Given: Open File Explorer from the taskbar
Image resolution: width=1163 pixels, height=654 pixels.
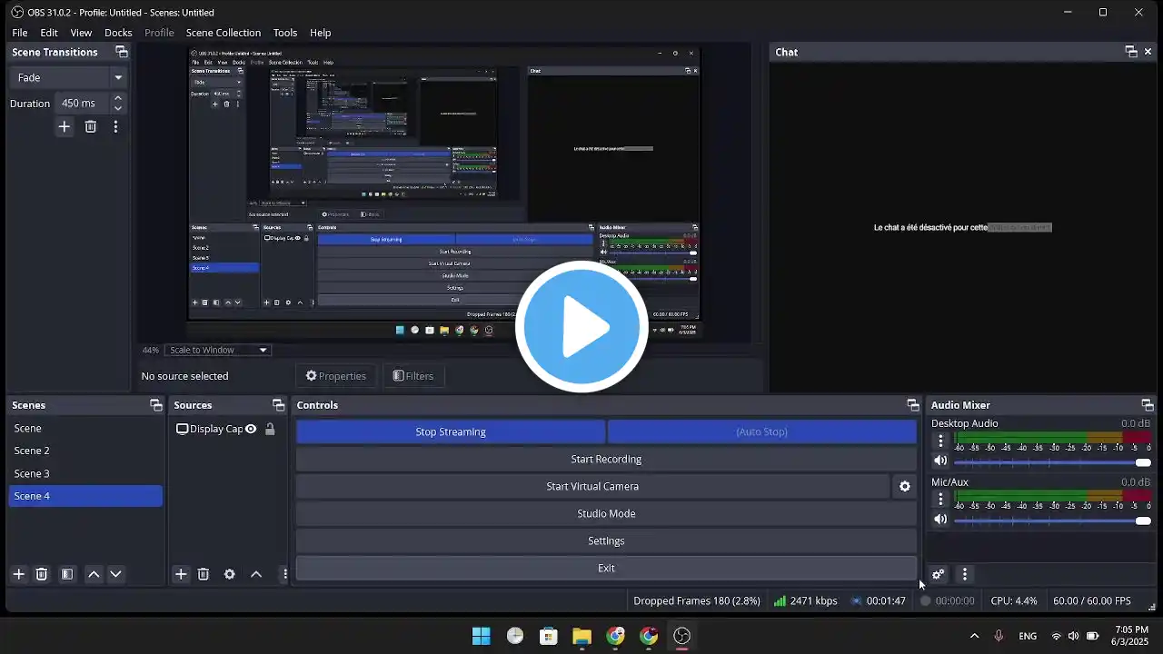Looking at the screenshot, I should [581, 636].
